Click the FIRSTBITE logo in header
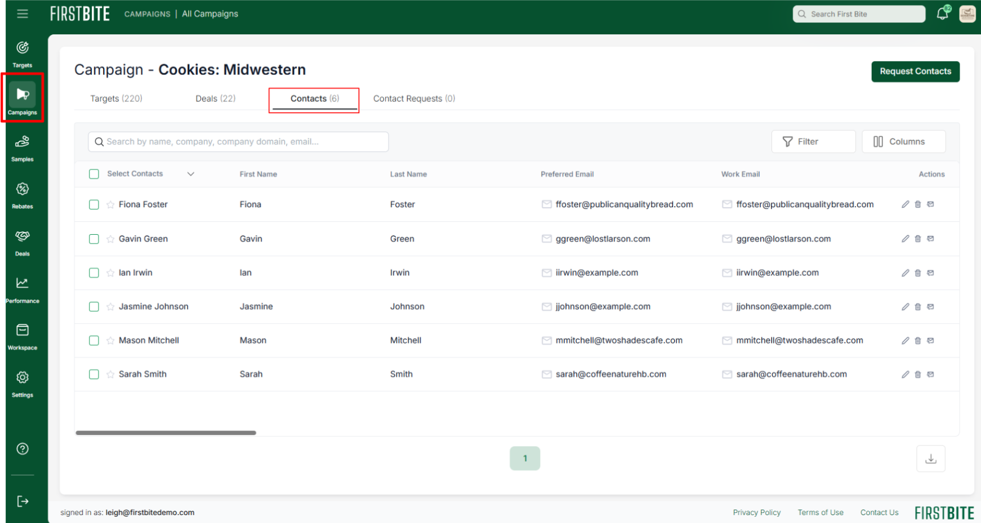This screenshot has height=523, width=981. click(80, 14)
